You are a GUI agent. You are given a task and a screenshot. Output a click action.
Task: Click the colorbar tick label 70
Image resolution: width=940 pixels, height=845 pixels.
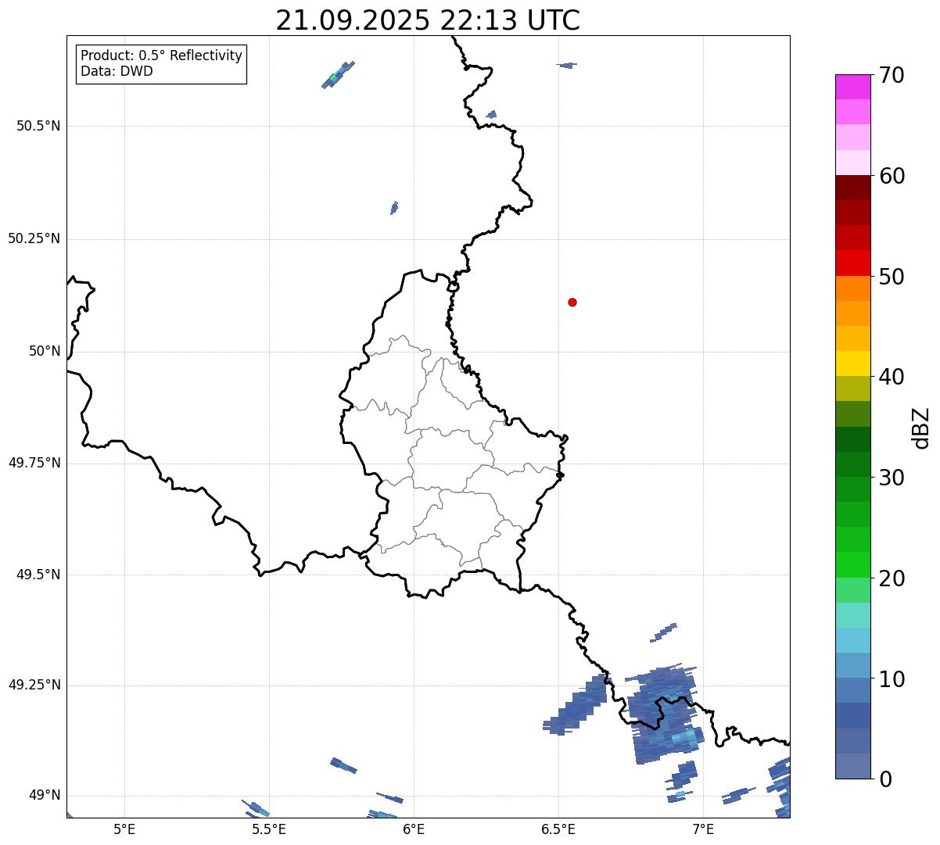pos(892,75)
